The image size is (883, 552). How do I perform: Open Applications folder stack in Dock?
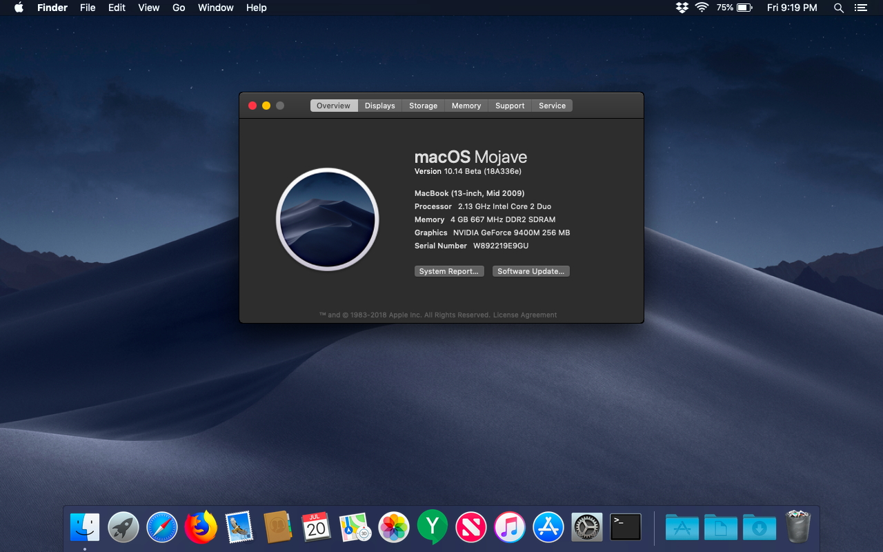click(x=682, y=528)
